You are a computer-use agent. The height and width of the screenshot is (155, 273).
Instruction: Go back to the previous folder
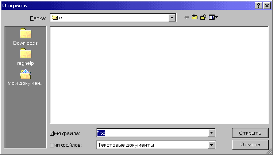click(187, 17)
